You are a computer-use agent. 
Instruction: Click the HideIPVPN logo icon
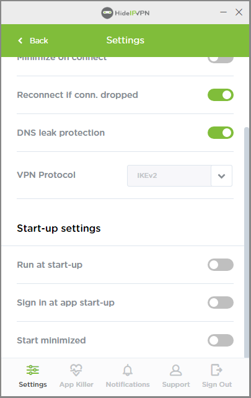[107, 12]
